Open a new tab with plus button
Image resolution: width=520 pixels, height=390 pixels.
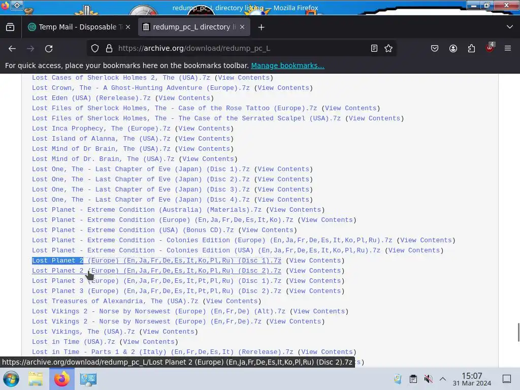pyautogui.click(x=262, y=27)
